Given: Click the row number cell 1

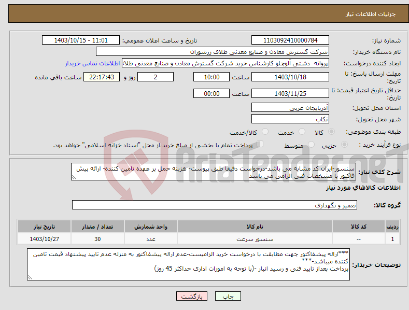Looking at the screenshot, I should click(x=392, y=239).
